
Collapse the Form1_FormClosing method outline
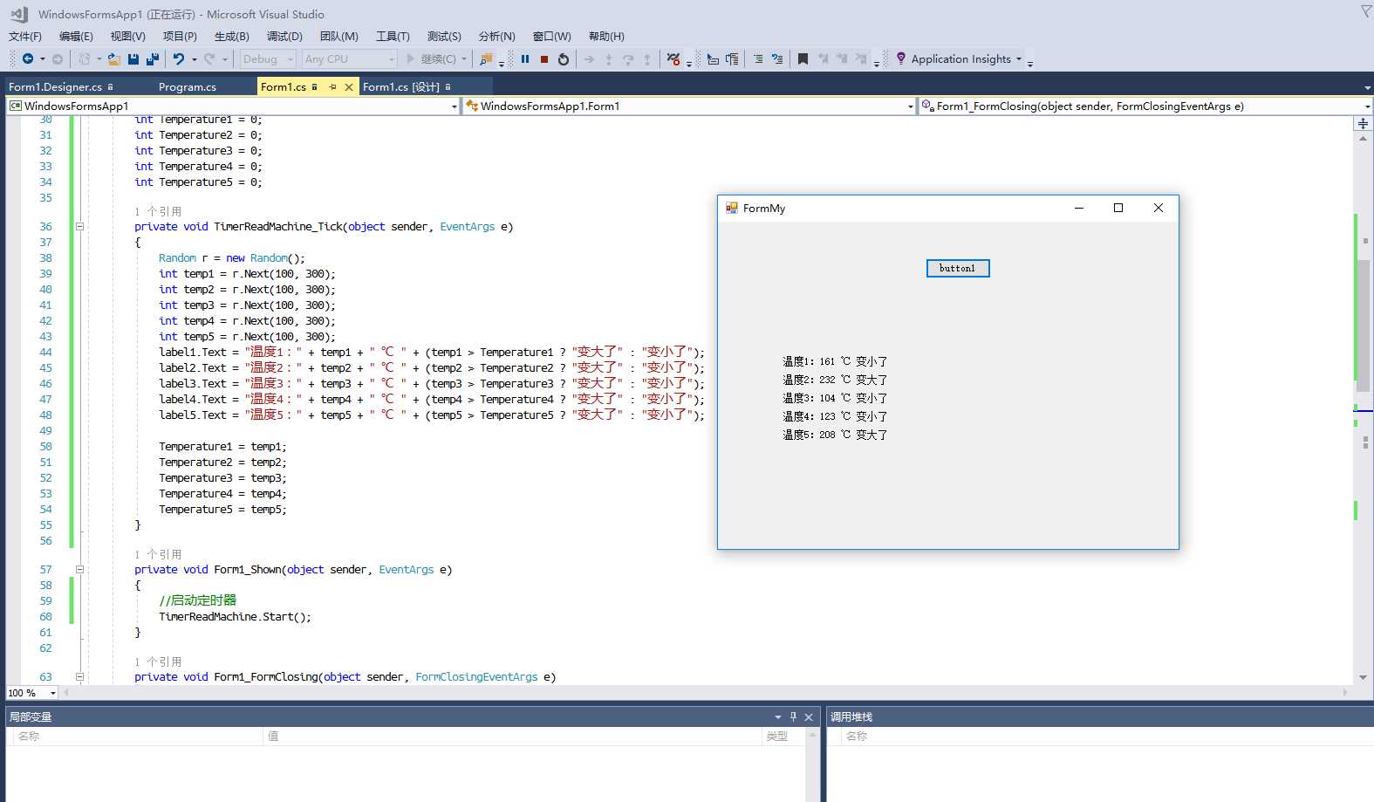pyautogui.click(x=79, y=677)
